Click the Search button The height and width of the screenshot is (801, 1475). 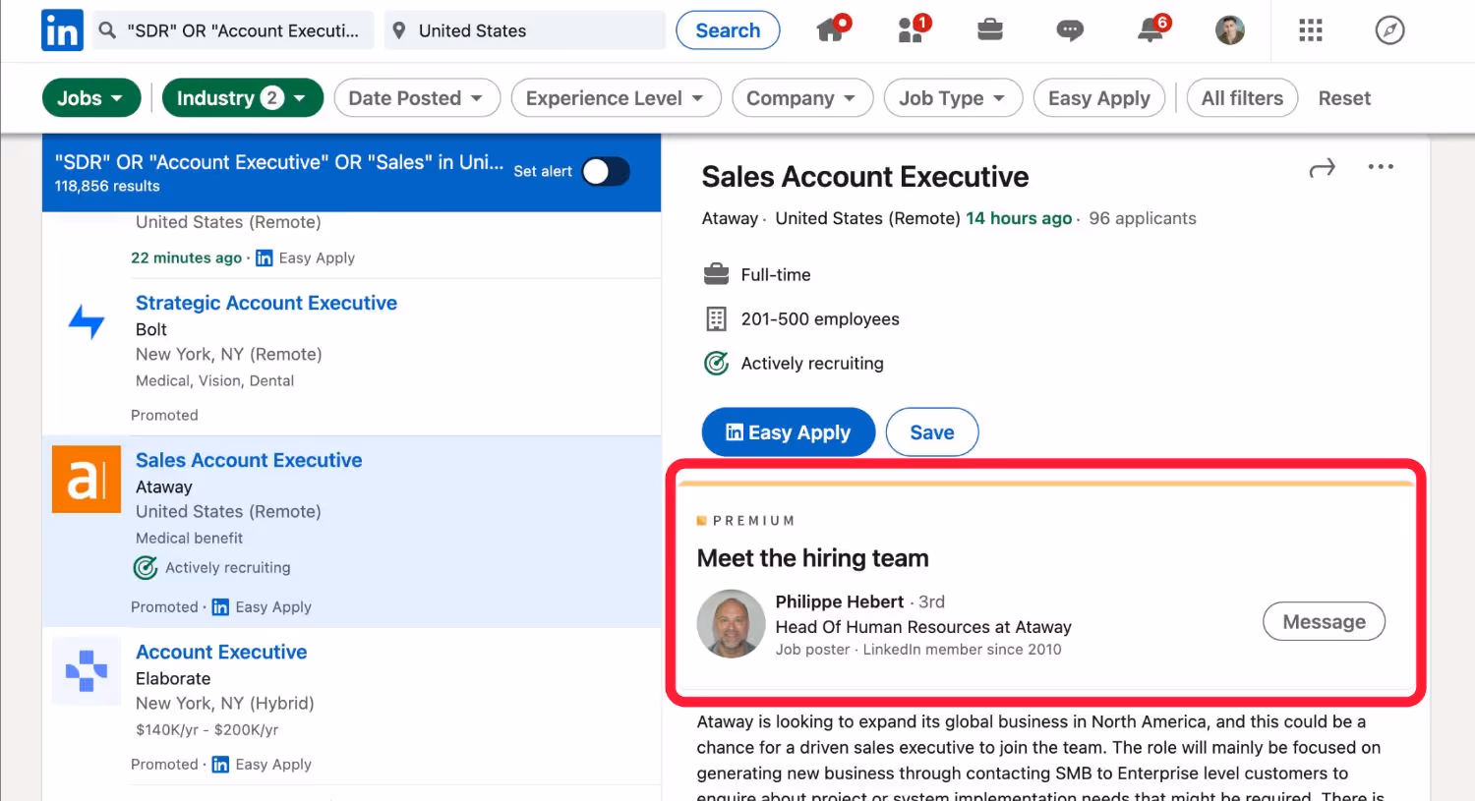[x=728, y=30]
